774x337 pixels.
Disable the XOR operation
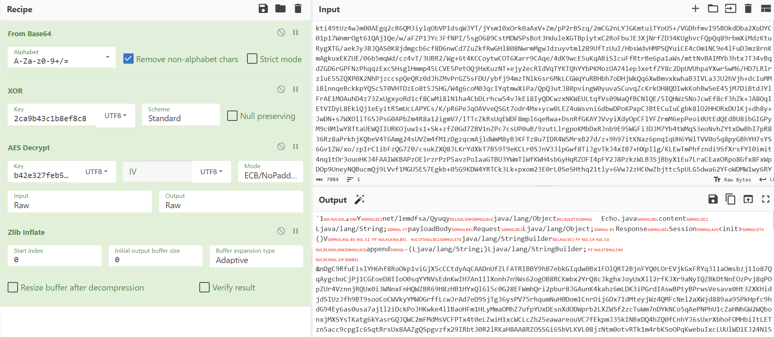pyautogui.click(x=281, y=89)
